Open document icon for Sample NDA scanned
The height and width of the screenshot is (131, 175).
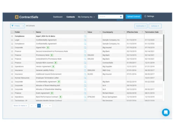(x=85, y=63)
